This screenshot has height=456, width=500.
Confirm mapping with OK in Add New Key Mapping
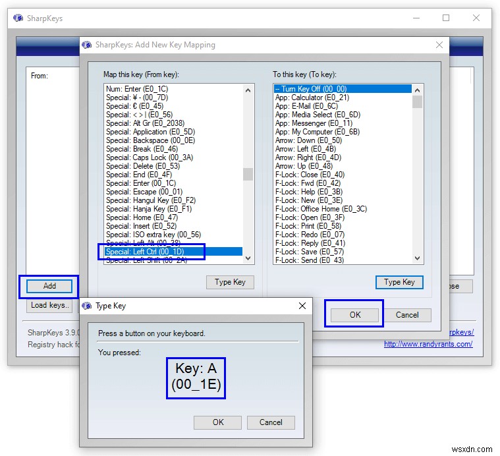[354, 315]
